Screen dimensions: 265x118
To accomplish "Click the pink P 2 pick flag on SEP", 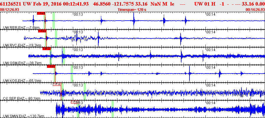I will tap(57, 84).
